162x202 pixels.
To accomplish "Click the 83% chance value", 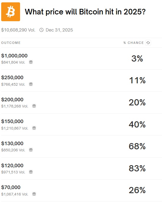I will coord(137,168).
